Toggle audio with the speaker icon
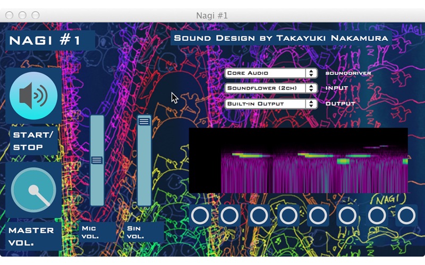The width and height of the screenshot is (425, 265). [33, 95]
